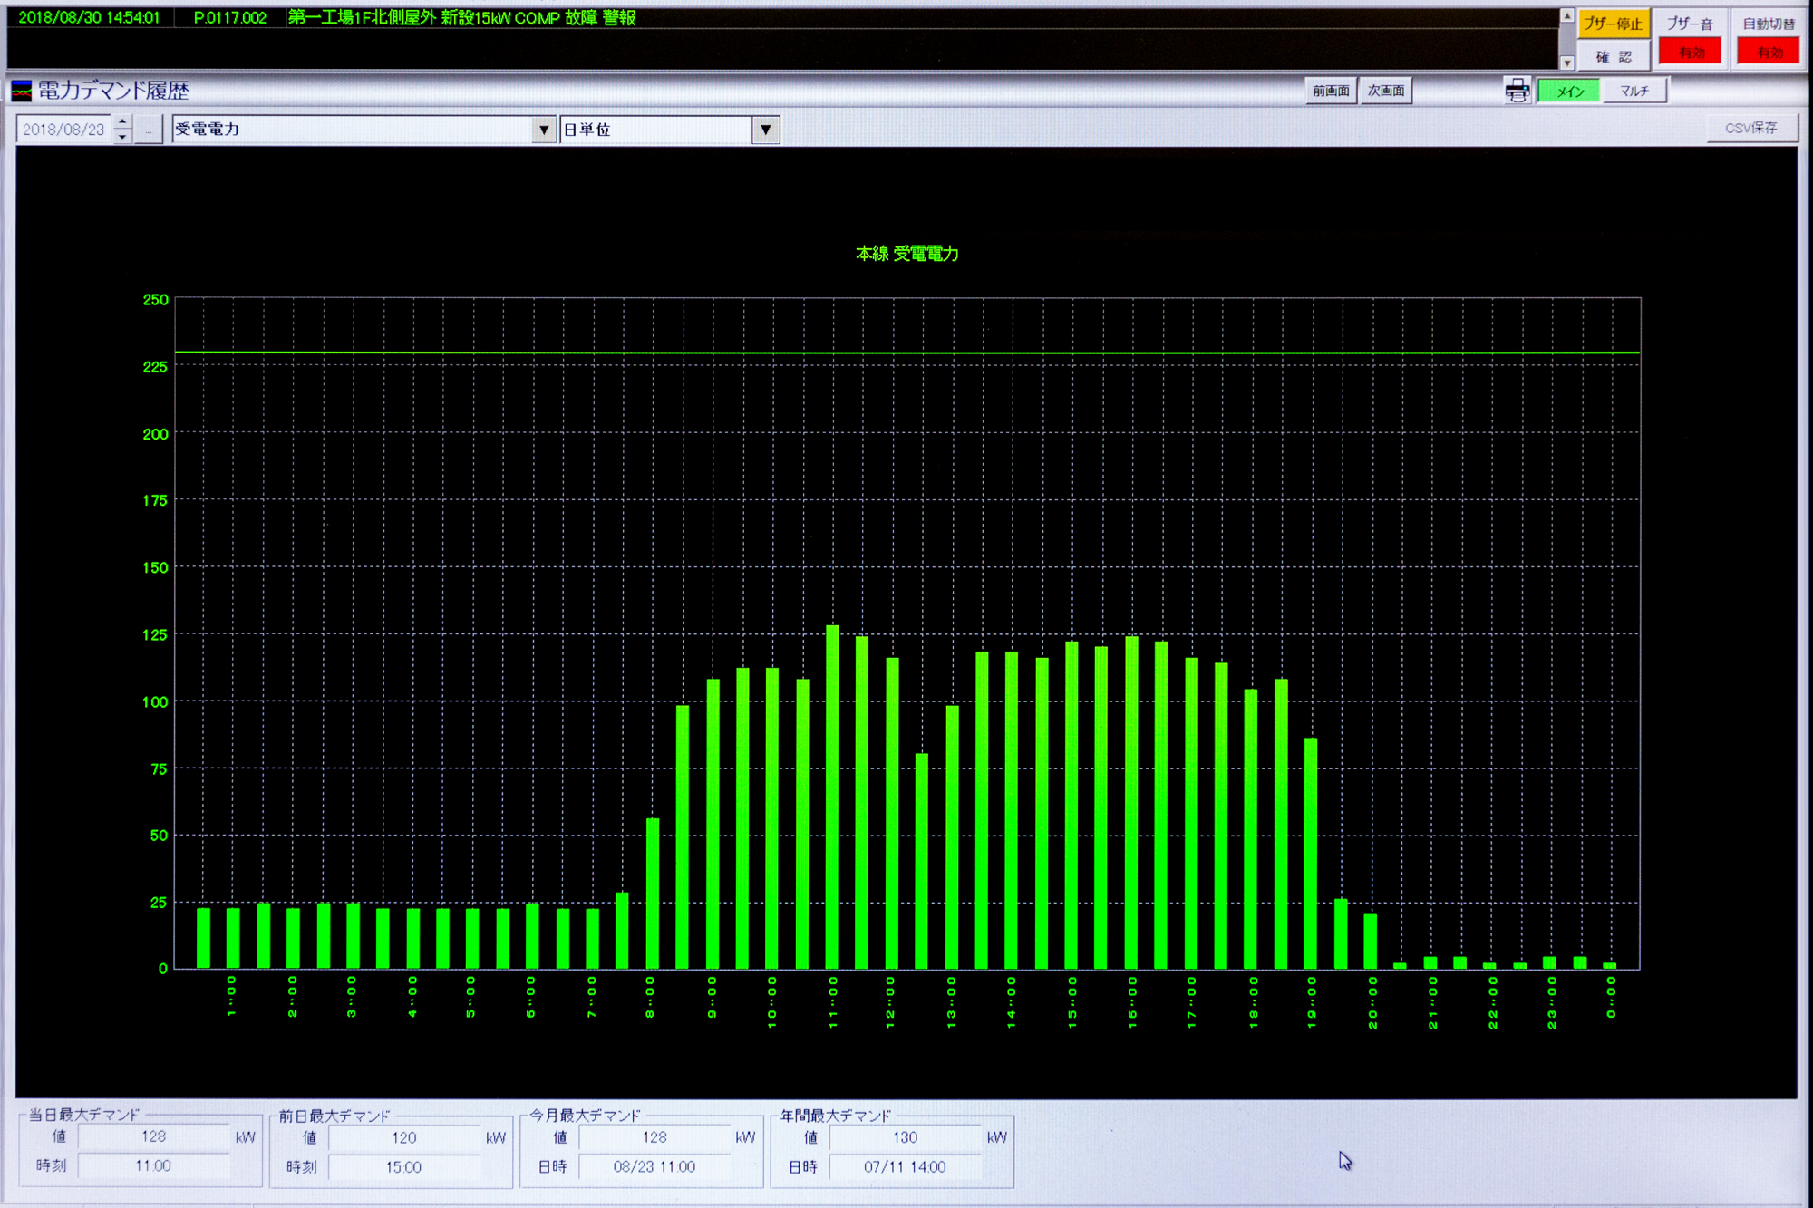Viewport: 1813px width, 1208px height.
Task: Click the 確認 acknowledge button
Action: (x=1613, y=56)
